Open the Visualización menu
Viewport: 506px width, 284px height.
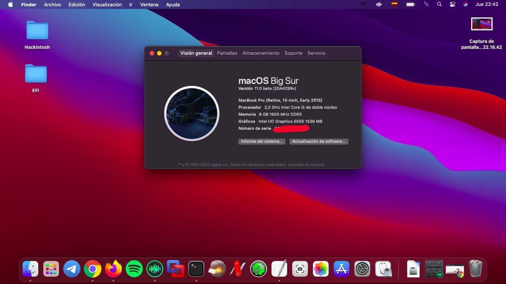107,5
